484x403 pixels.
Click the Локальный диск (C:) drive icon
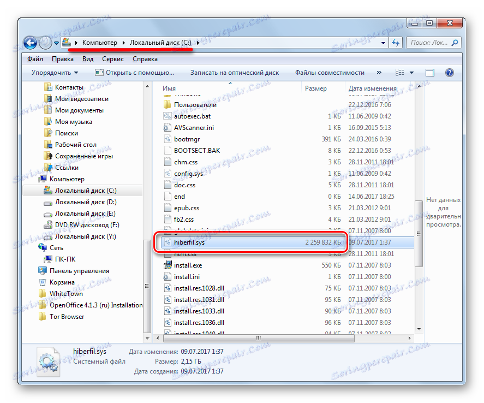tap(48, 190)
